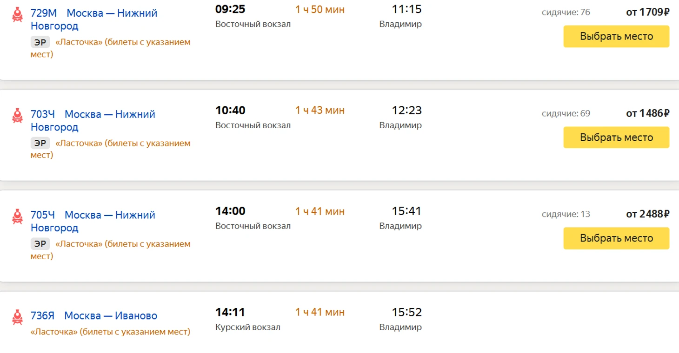Click the train icon beside 705Ч
This screenshot has width=679, height=353.
17,217
